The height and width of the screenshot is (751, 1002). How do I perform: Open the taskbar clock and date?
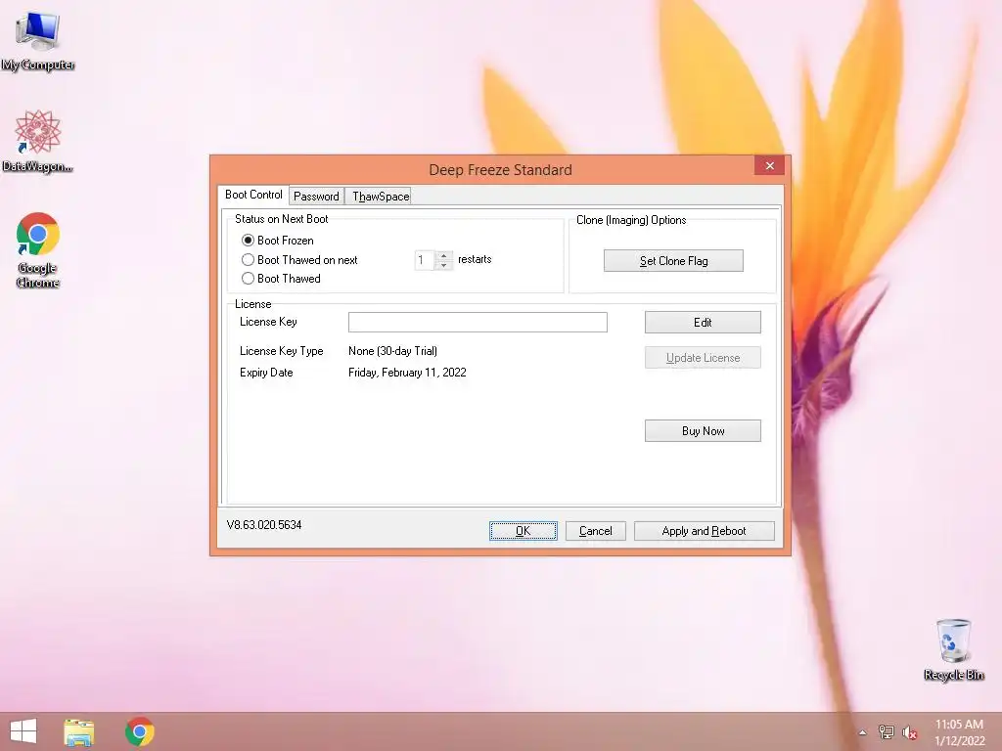(x=959, y=732)
